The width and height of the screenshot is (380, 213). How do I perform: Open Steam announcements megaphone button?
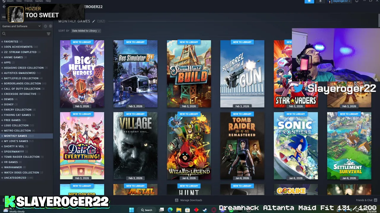pos(309,1)
